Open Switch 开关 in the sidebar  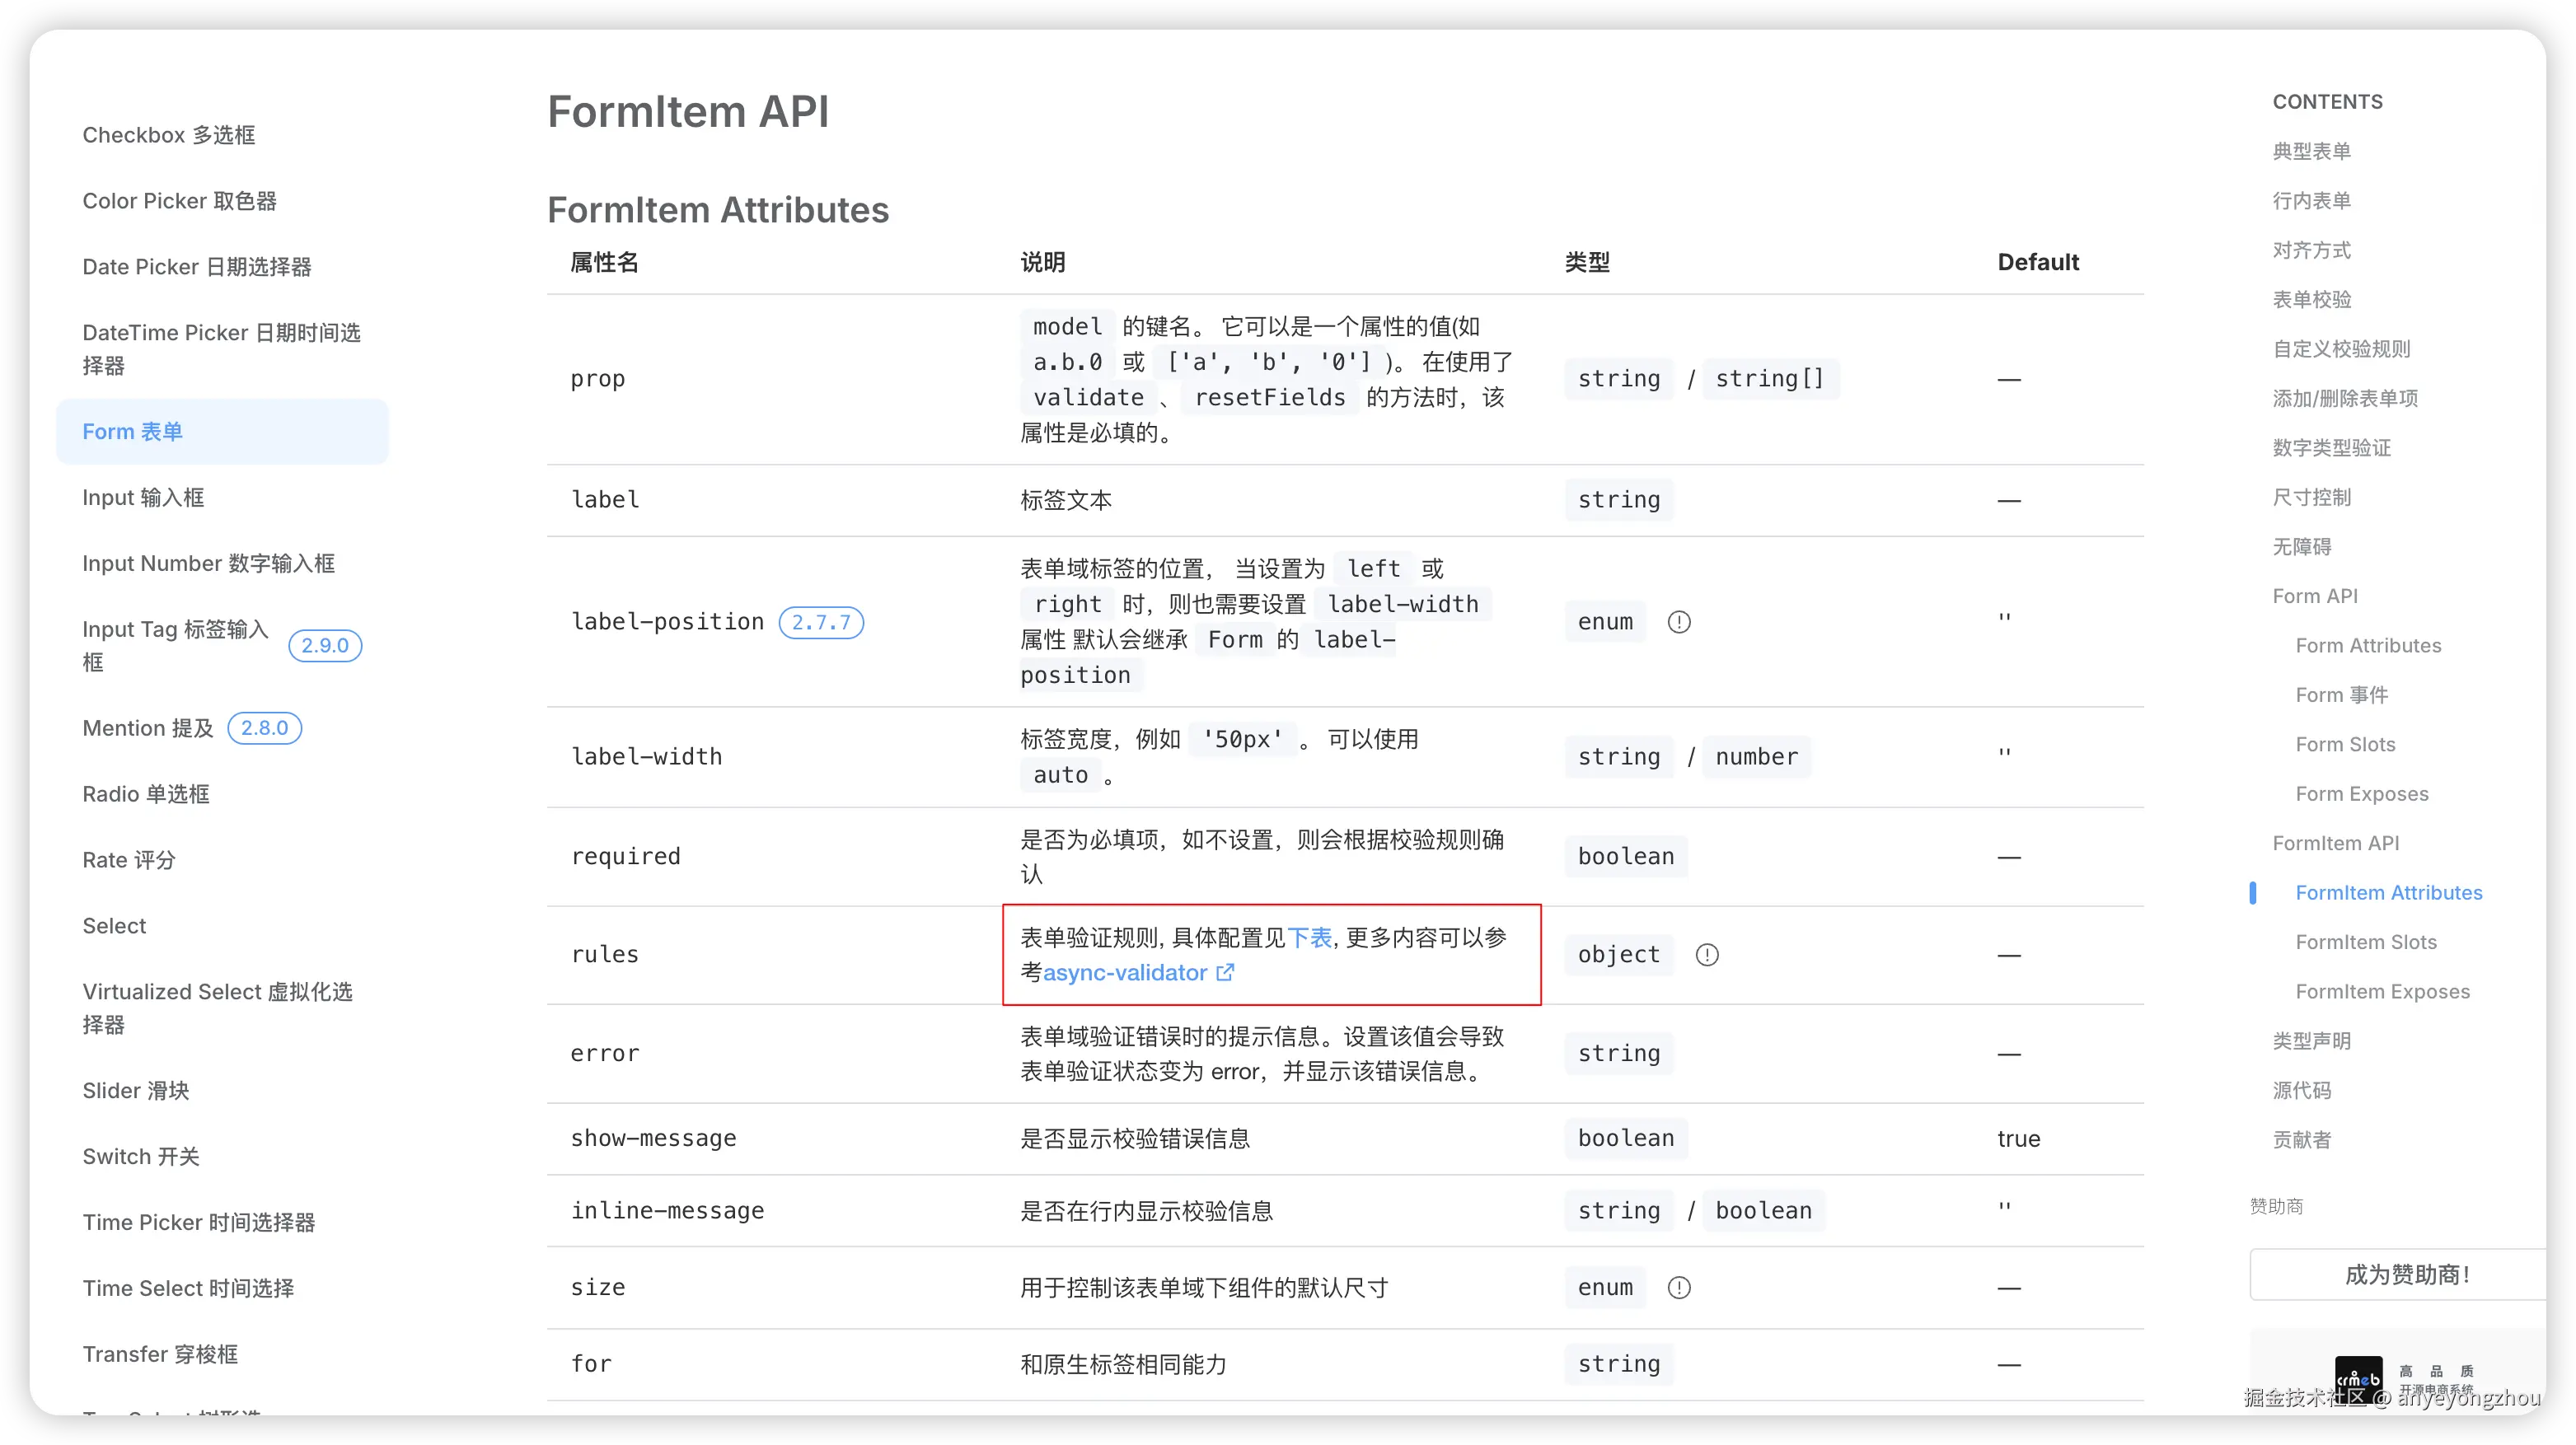pos(140,1157)
